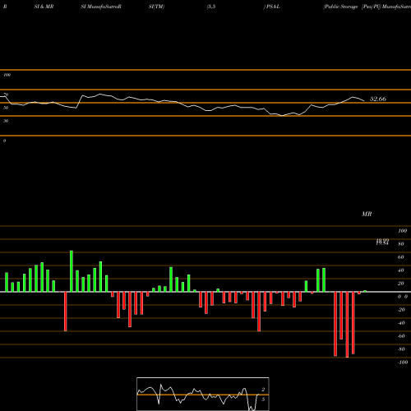
Task: Click the '2' label inside the mini chart
Action: [263, 390]
